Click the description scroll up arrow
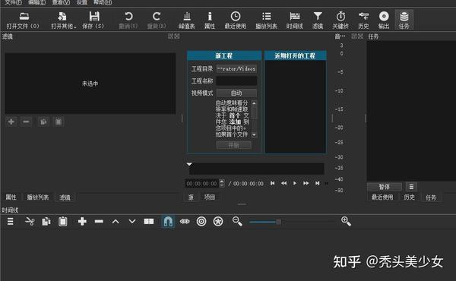This screenshot has width=456, height=281. coord(254,103)
